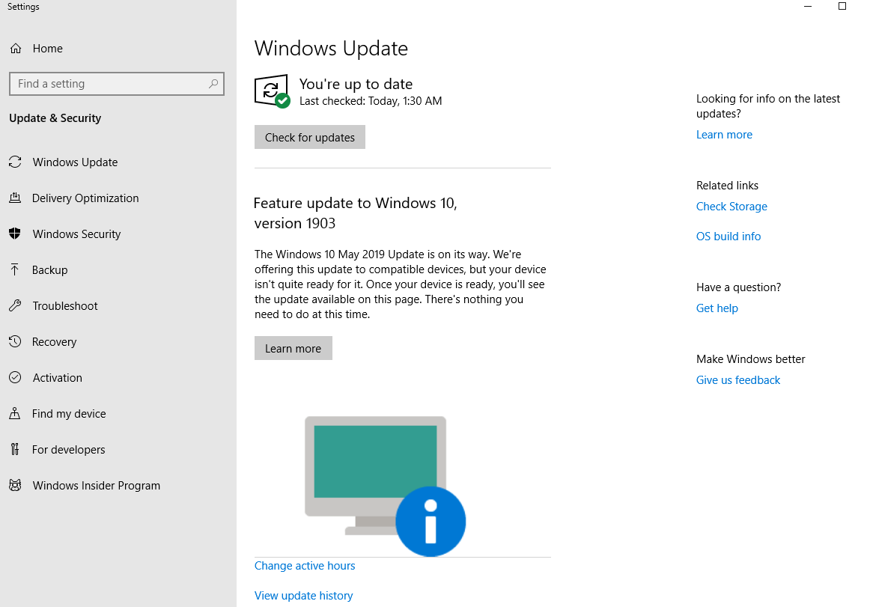Open Change active hours link

tap(305, 566)
